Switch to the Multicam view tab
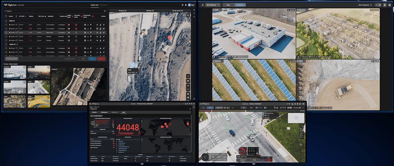The image size is (394, 166). pyautogui.click(x=240, y=5)
